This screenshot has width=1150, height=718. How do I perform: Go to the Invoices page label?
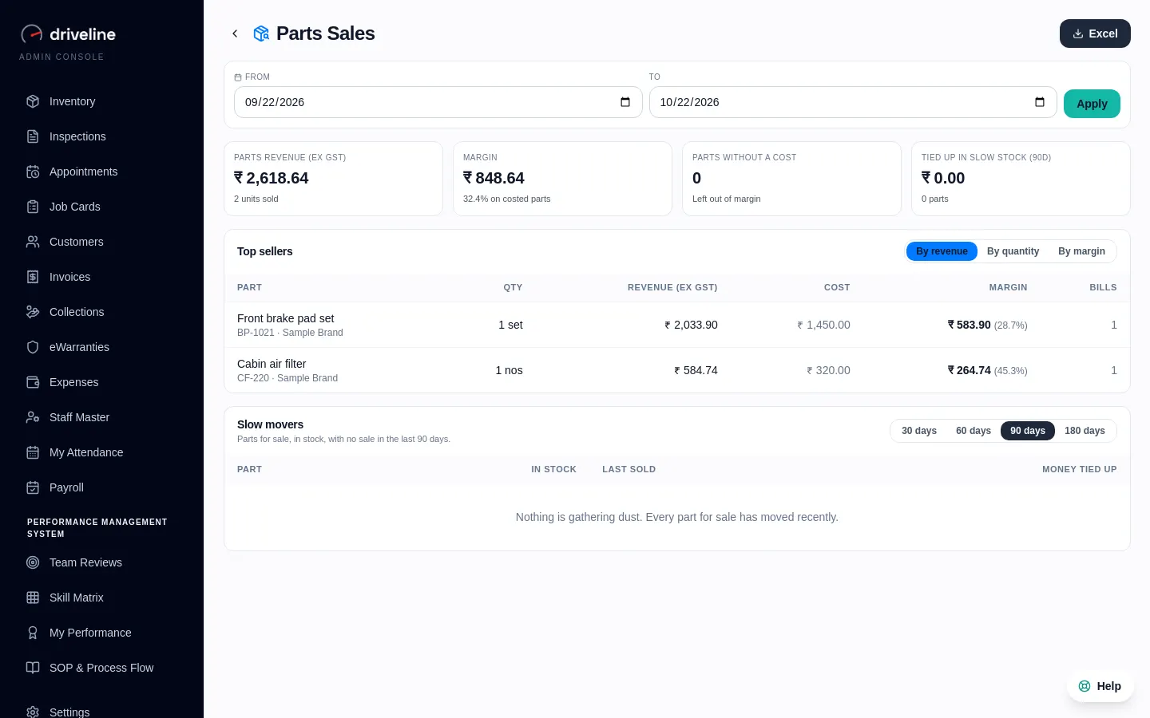click(69, 277)
